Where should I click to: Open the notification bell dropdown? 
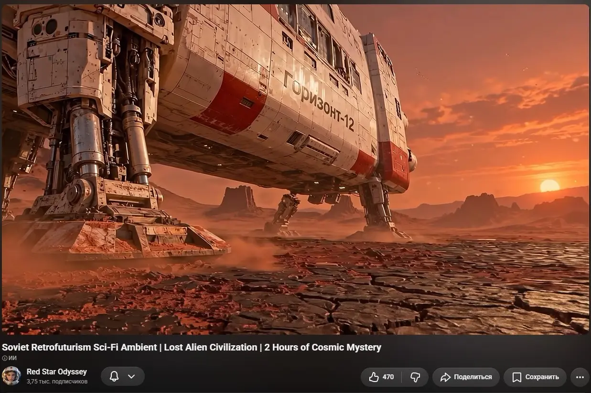point(122,376)
